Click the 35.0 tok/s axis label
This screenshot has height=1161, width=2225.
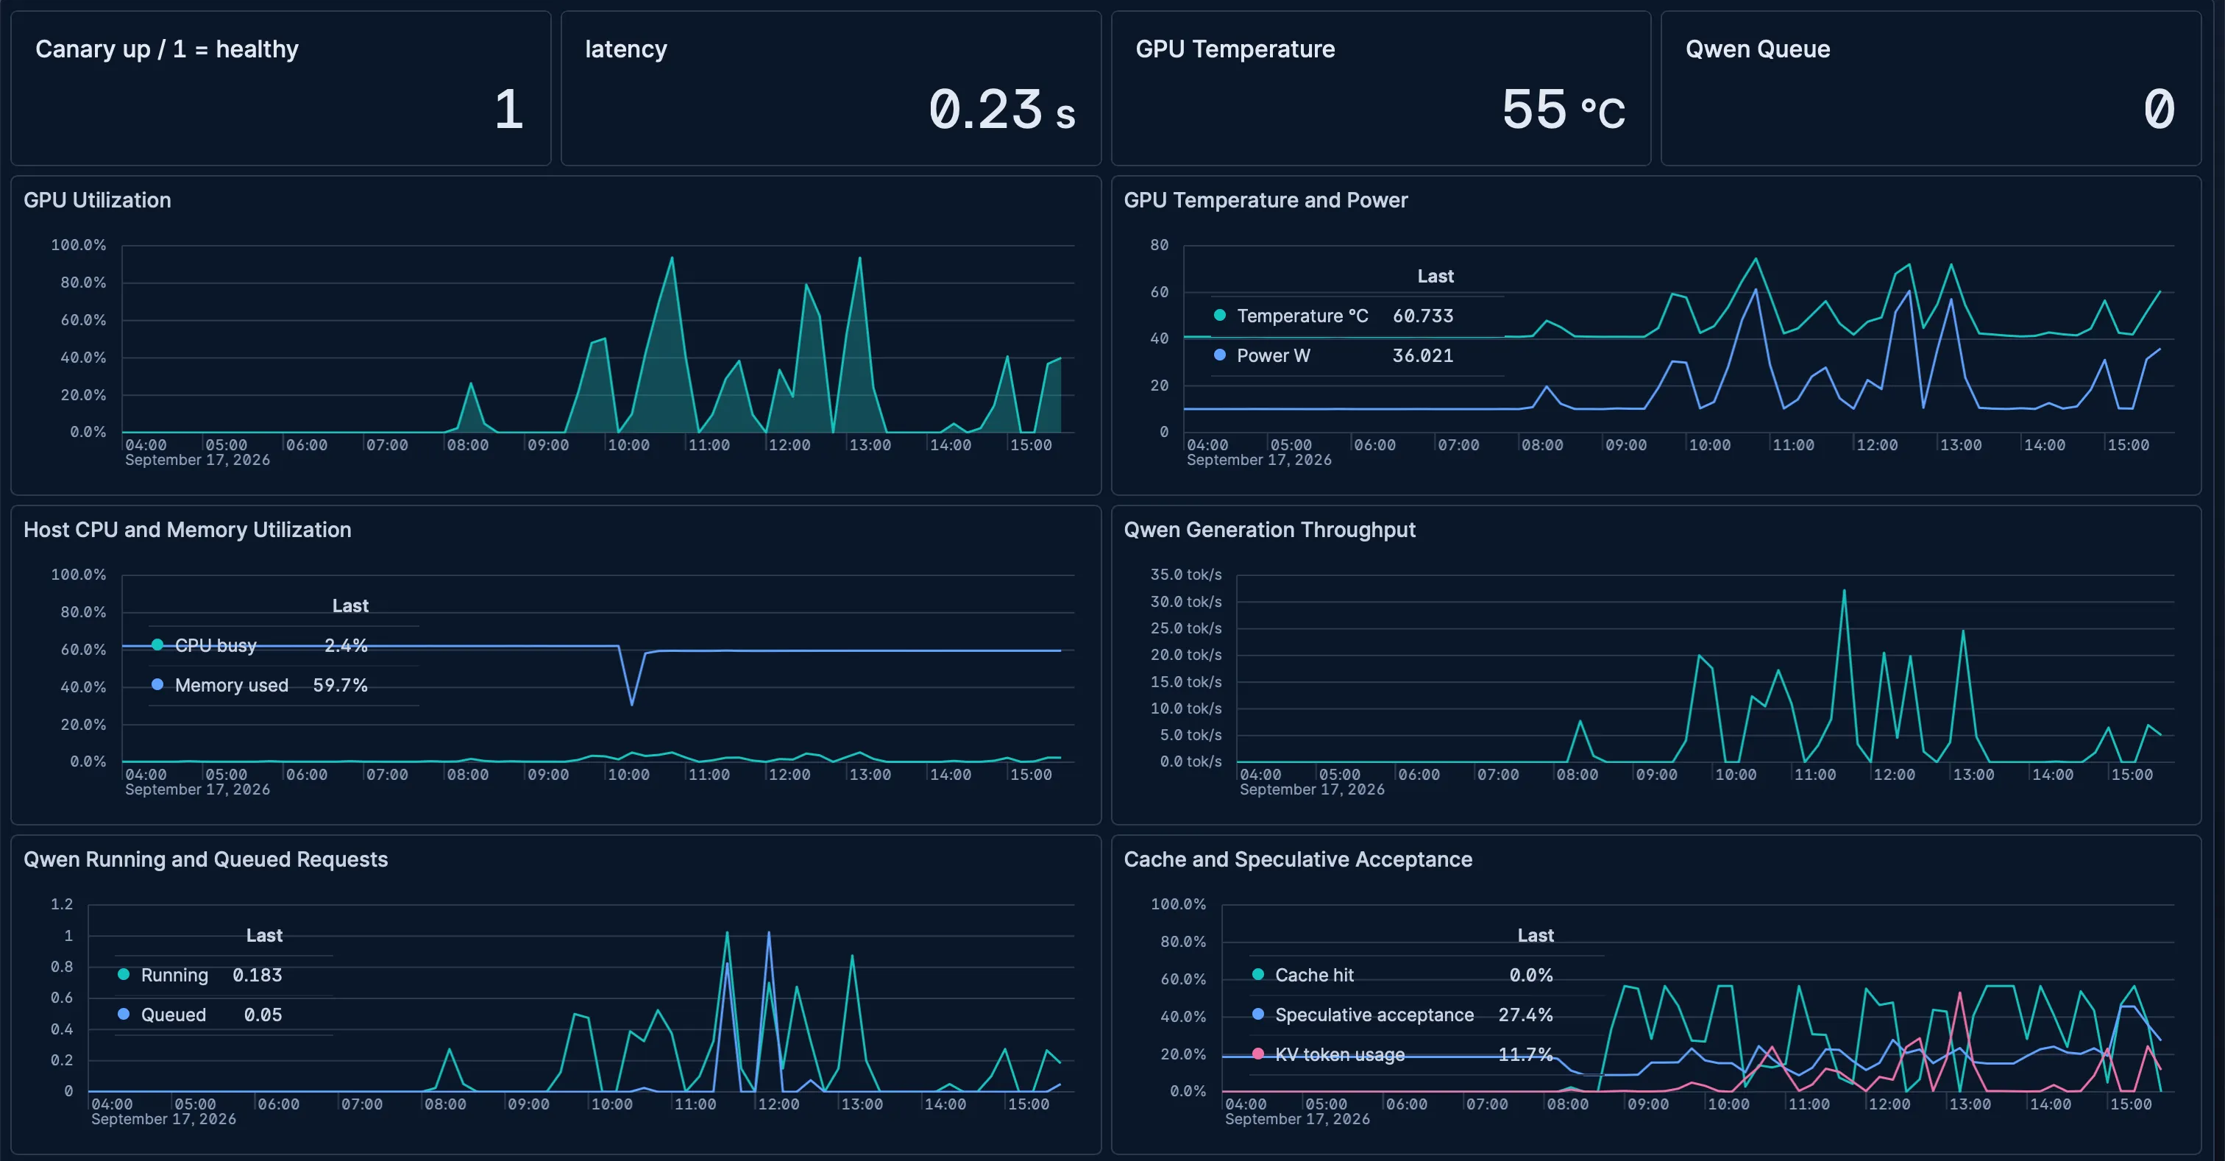[1186, 575]
